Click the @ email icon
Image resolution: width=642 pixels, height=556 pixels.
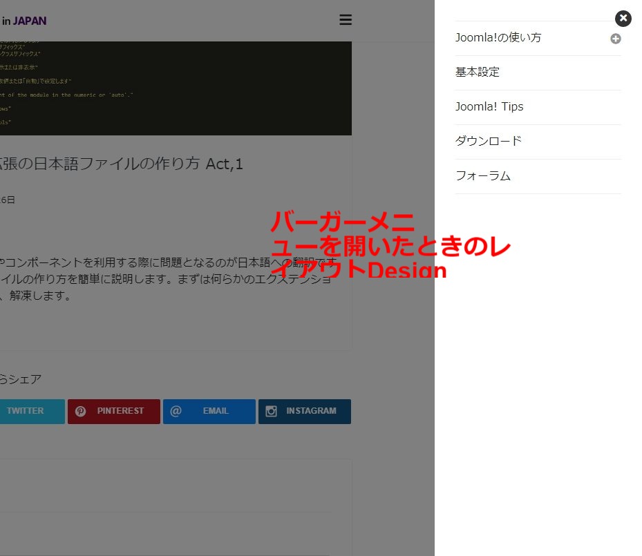click(x=176, y=411)
